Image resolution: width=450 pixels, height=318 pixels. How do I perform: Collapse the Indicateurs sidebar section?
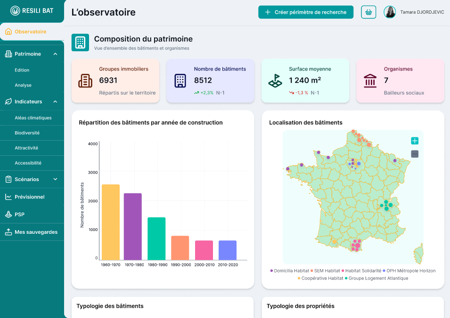coord(55,102)
